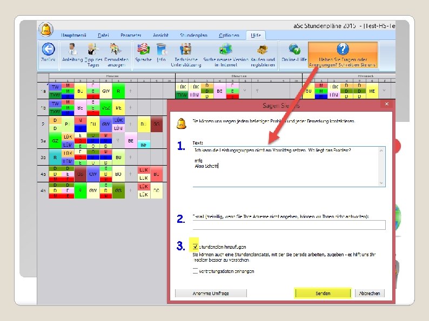Open the Sprache language flags icon

click(x=143, y=50)
